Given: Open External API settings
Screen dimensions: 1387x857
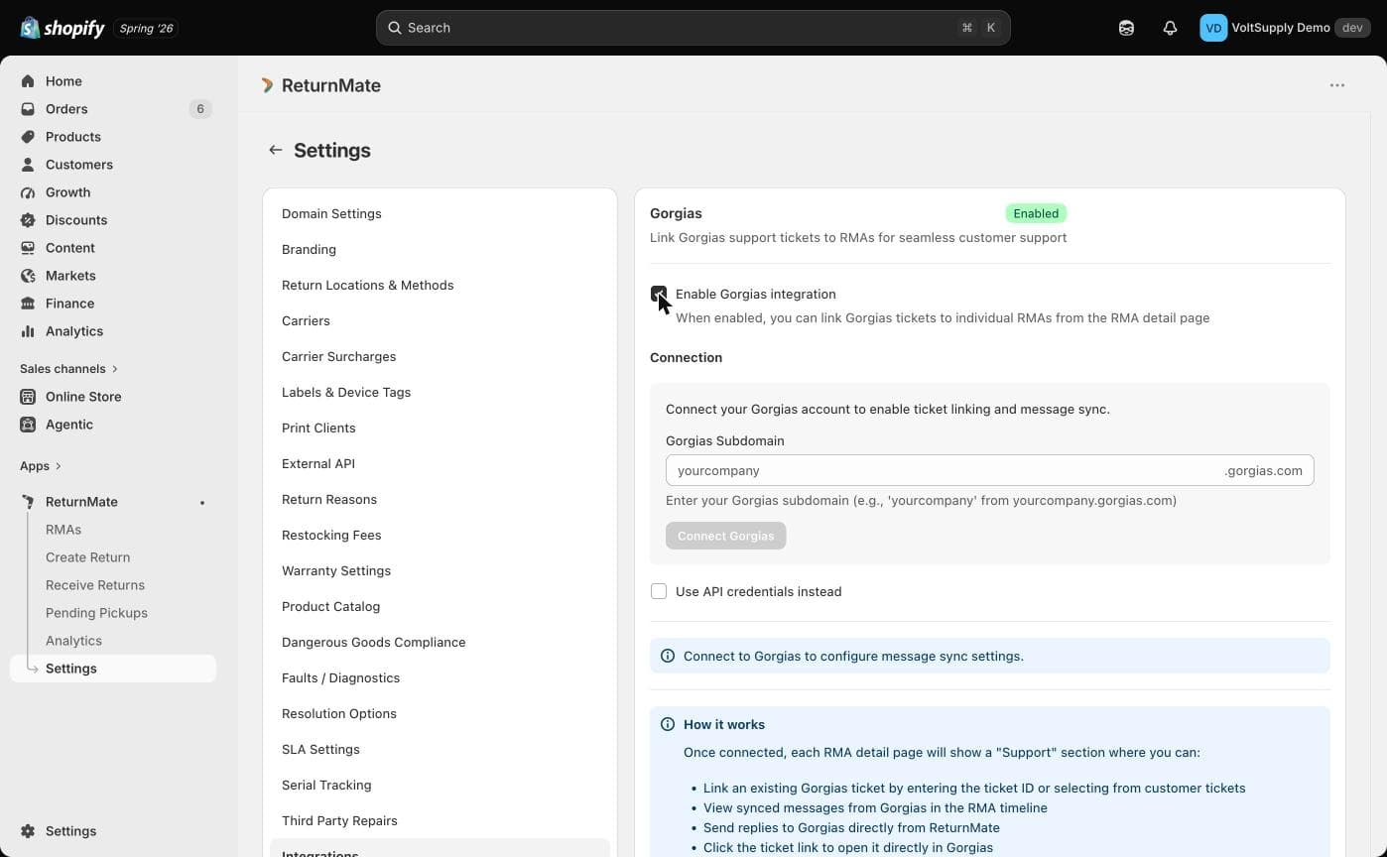Looking at the screenshot, I should (x=318, y=463).
